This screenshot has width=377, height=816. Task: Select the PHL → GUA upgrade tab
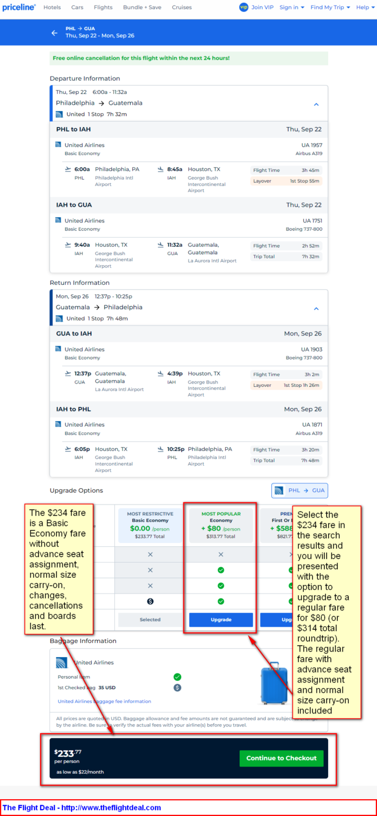pos(299,491)
